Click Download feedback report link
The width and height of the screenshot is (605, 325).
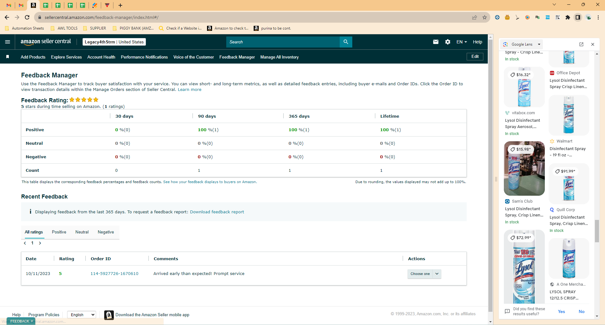(x=217, y=212)
